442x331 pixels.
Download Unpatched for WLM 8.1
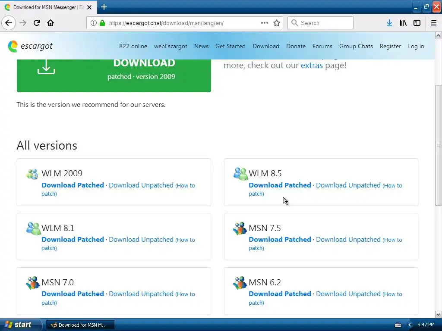(x=141, y=240)
